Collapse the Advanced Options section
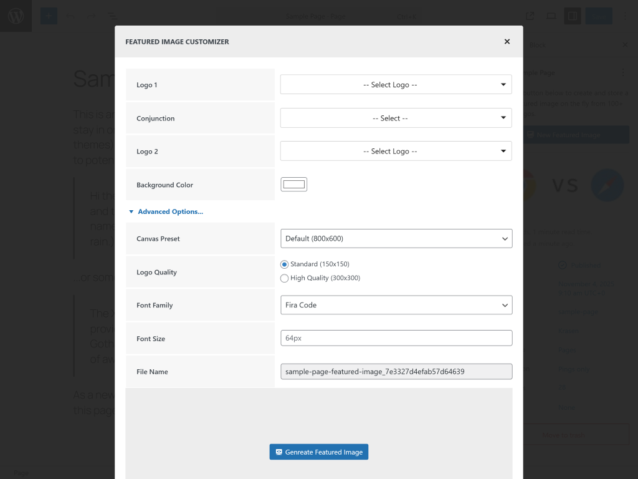The image size is (638, 479). click(x=166, y=212)
